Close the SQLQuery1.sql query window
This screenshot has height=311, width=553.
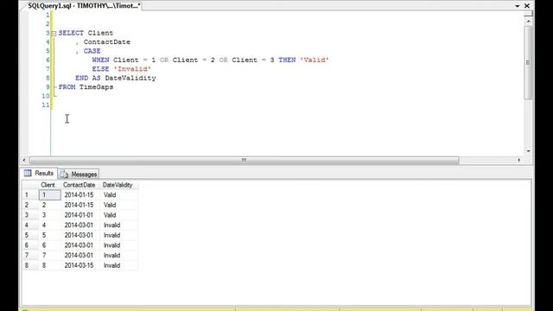tap(527, 6)
